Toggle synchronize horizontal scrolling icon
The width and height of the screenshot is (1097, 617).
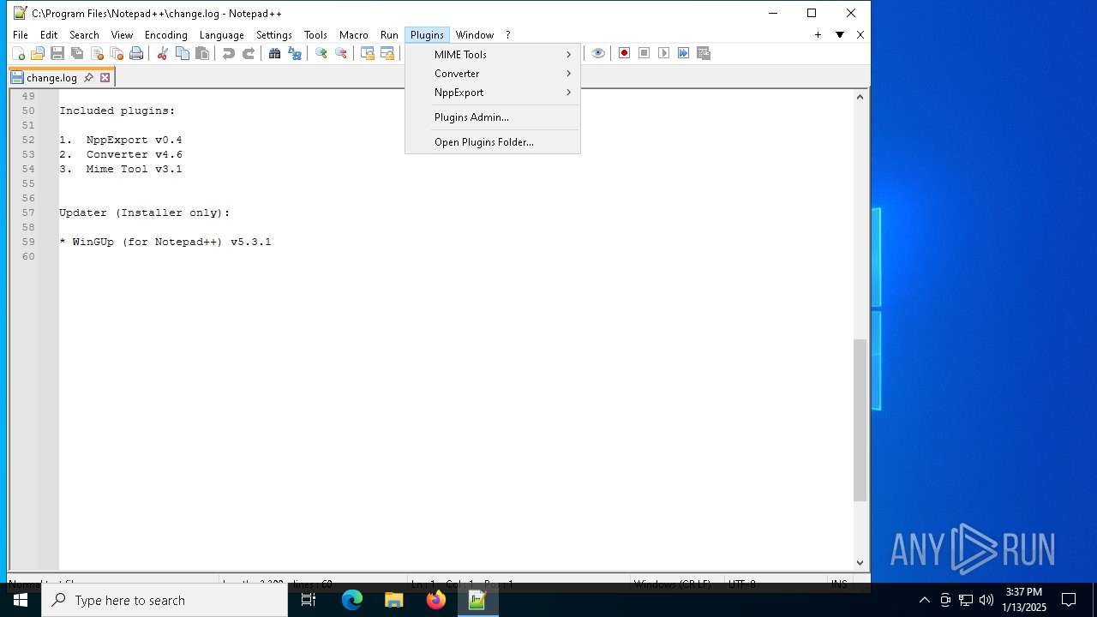tap(387, 53)
